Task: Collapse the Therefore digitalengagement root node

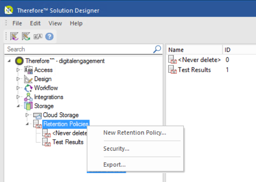Action: (9, 61)
